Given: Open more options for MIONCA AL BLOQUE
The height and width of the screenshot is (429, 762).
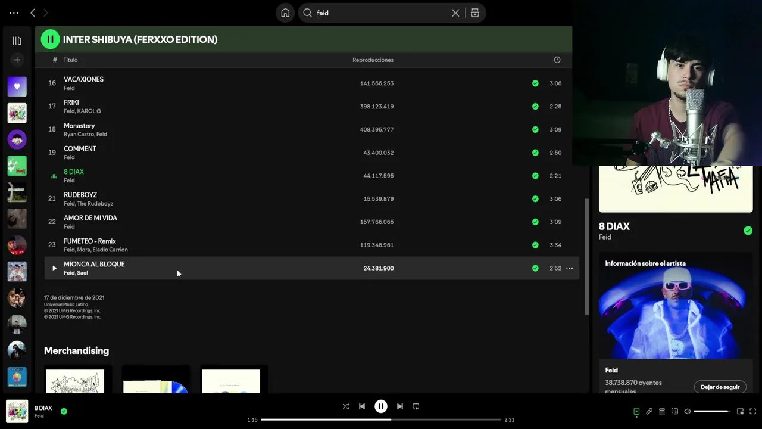Looking at the screenshot, I should [x=569, y=268].
